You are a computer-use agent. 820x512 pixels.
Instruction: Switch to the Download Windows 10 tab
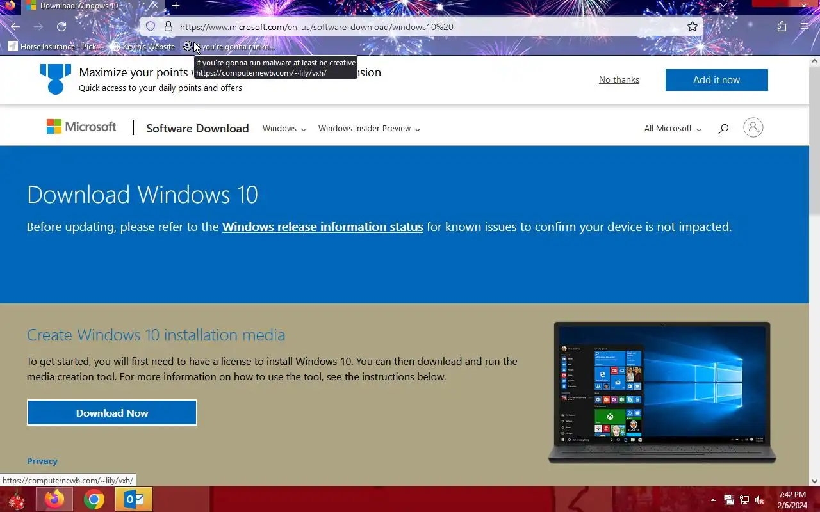[x=90, y=6]
